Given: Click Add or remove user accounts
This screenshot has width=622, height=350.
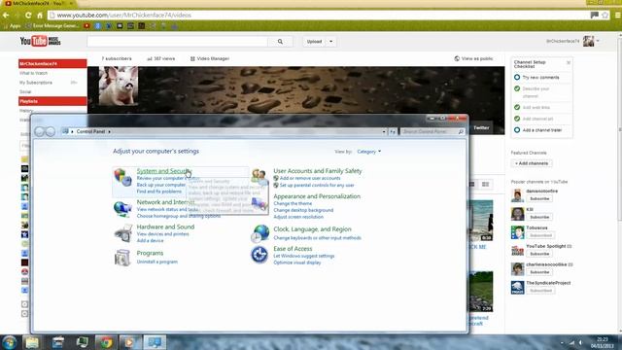Looking at the screenshot, I should (x=310, y=179).
